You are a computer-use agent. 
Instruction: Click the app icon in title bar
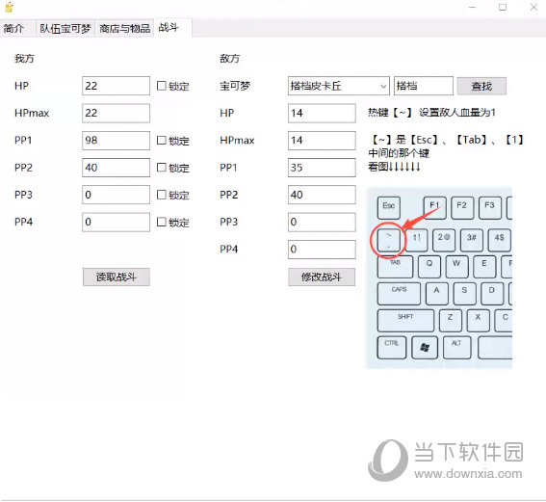(10, 7)
